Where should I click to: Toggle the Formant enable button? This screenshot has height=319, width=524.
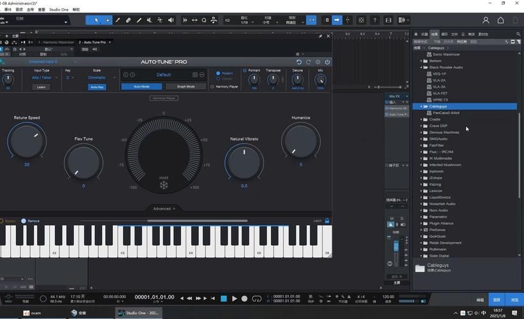(x=245, y=71)
